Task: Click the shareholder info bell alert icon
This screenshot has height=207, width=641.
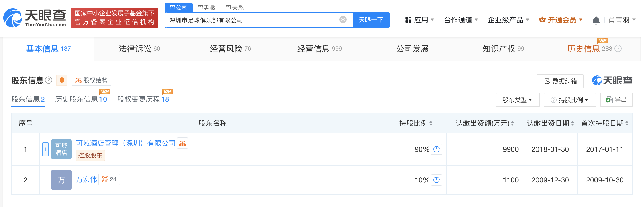Action: point(62,80)
